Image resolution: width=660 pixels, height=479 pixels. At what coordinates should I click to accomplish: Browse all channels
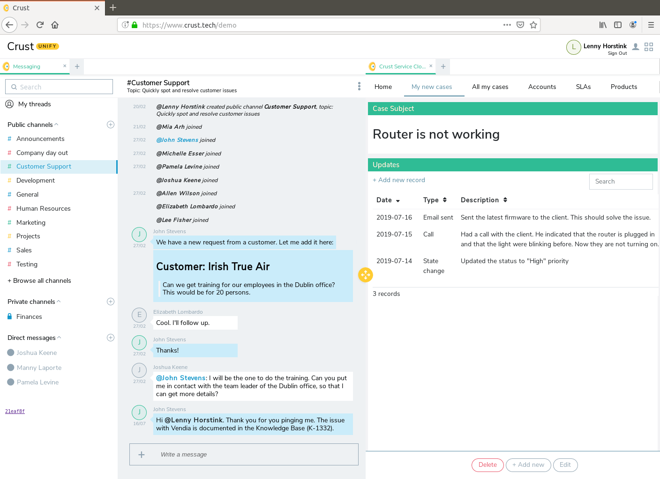tap(39, 280)
